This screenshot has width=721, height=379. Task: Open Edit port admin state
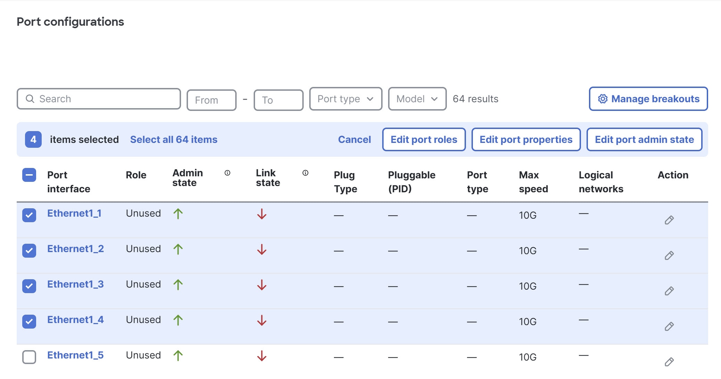click(644, 140)
